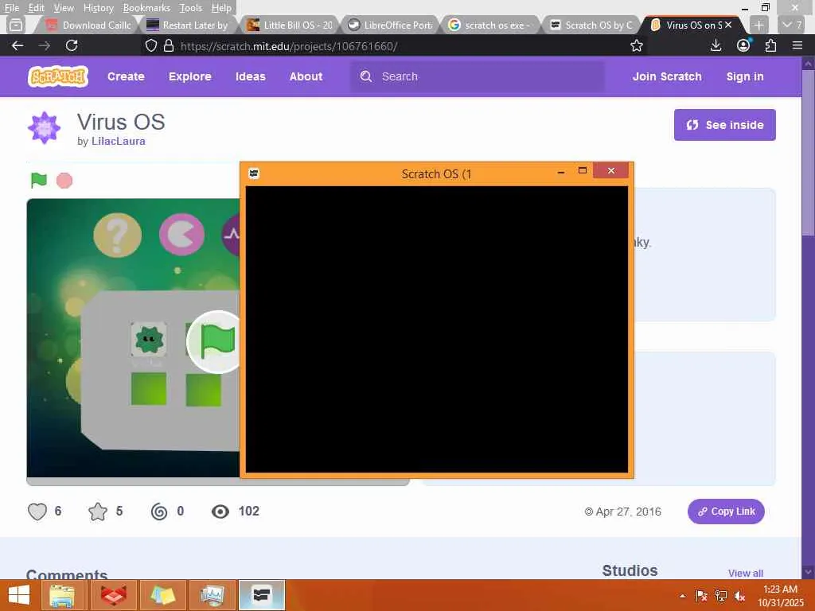Viewport: 815px width, 611px height.
Task: Click the Firefox View icon left of the tabs
Action: pos(16,25)
